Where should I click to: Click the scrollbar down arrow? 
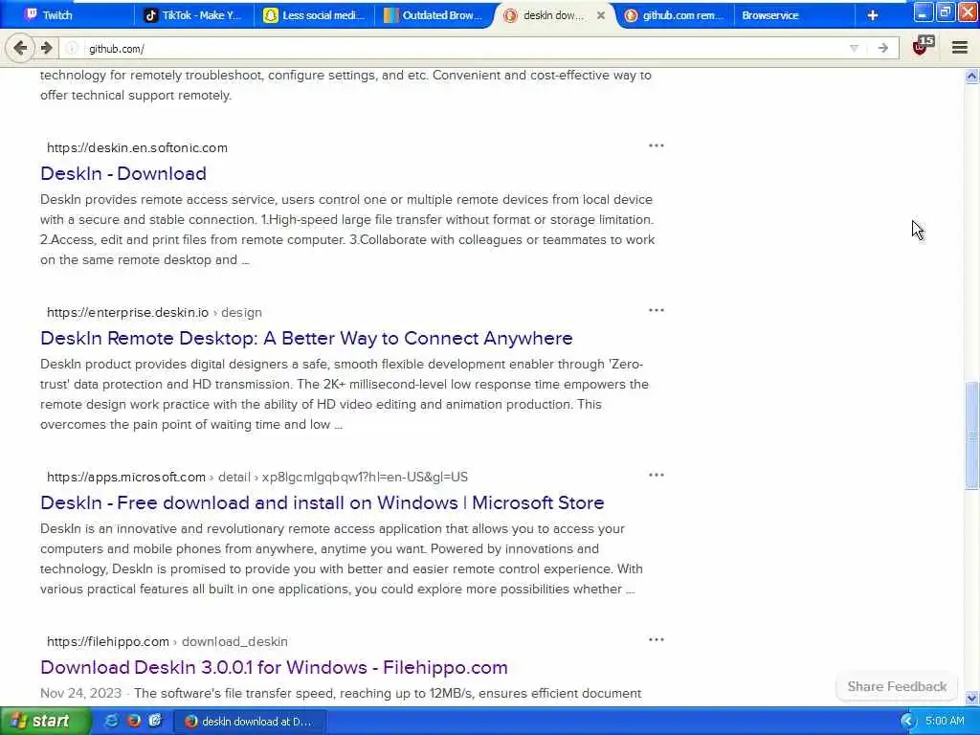pyautogui.click(x=971, y=698)
